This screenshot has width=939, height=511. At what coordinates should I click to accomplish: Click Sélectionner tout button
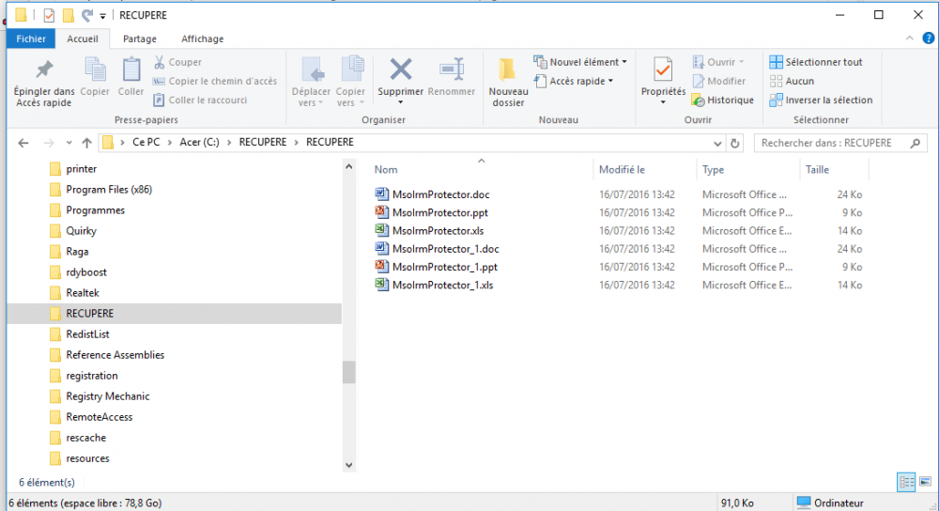click(x=815, y=62)
